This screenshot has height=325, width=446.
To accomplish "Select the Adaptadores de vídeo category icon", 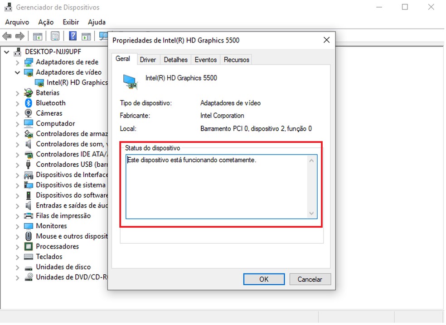I will (29, 72).
